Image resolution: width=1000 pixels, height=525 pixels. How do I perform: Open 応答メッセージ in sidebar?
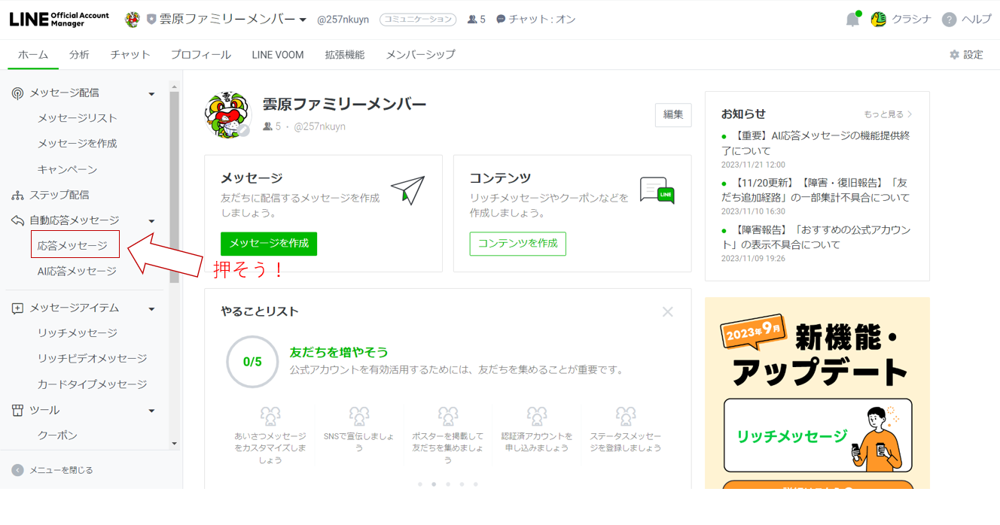click(x=73, y=246)
